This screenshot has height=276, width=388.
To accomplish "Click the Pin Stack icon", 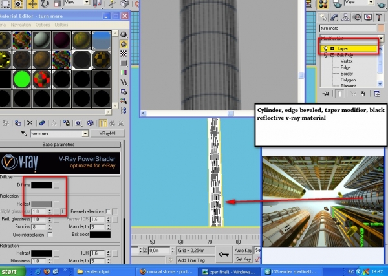I will tap(326, 94).
